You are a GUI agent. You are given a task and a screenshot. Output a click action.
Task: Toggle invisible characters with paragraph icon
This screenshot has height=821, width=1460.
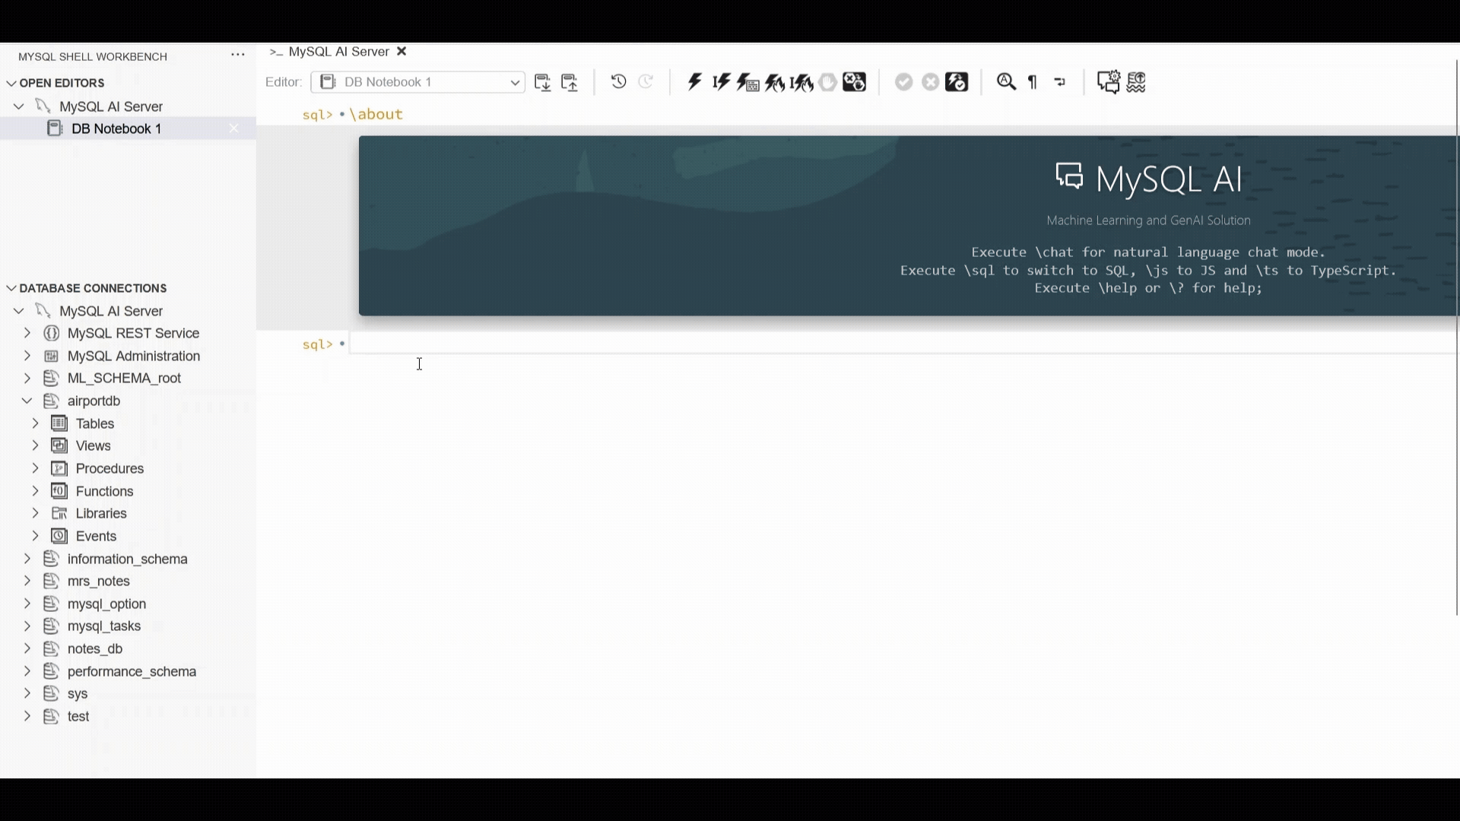pyautogui.click(x=1032, y=82)
